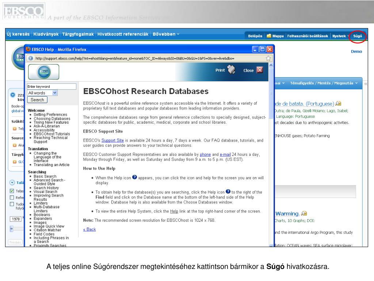Open the 'de batata. (Portuguese)' article title
This screenshot has width=374, height=281.
(x=305, y=104)
